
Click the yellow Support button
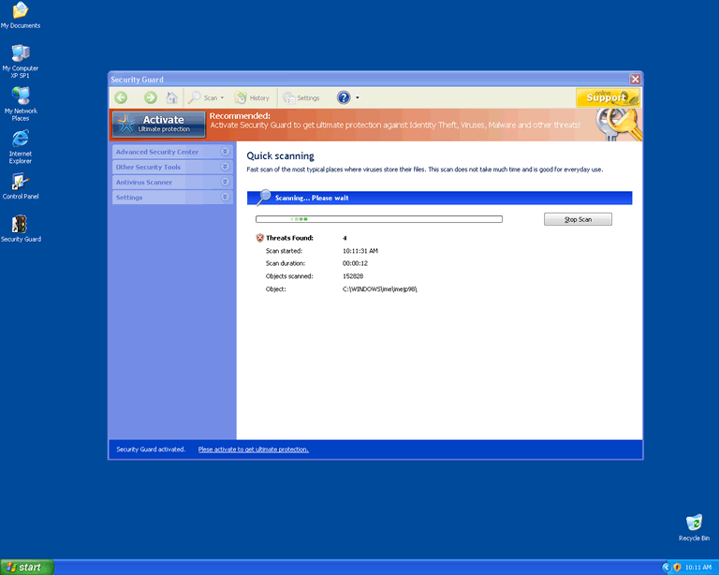pos(607,97)
